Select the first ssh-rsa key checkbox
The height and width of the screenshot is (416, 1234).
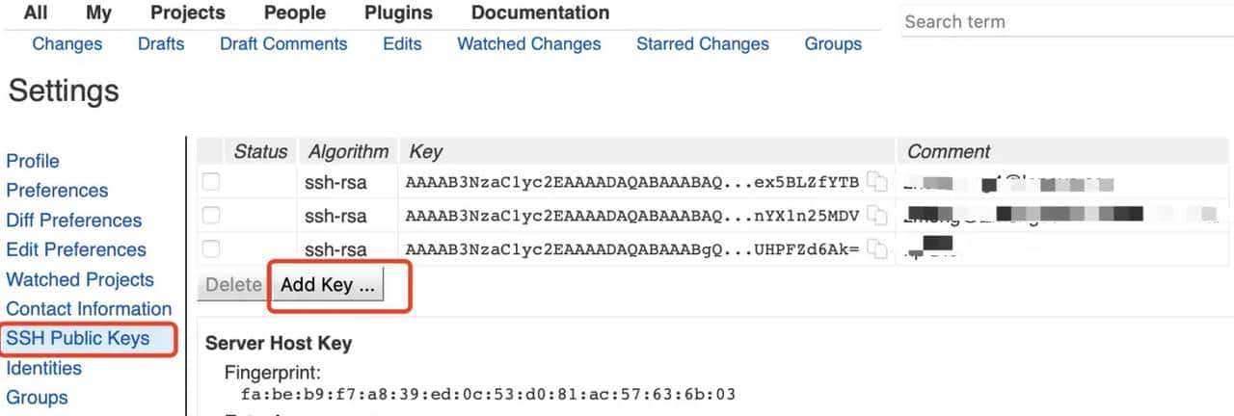pos(210,181)
